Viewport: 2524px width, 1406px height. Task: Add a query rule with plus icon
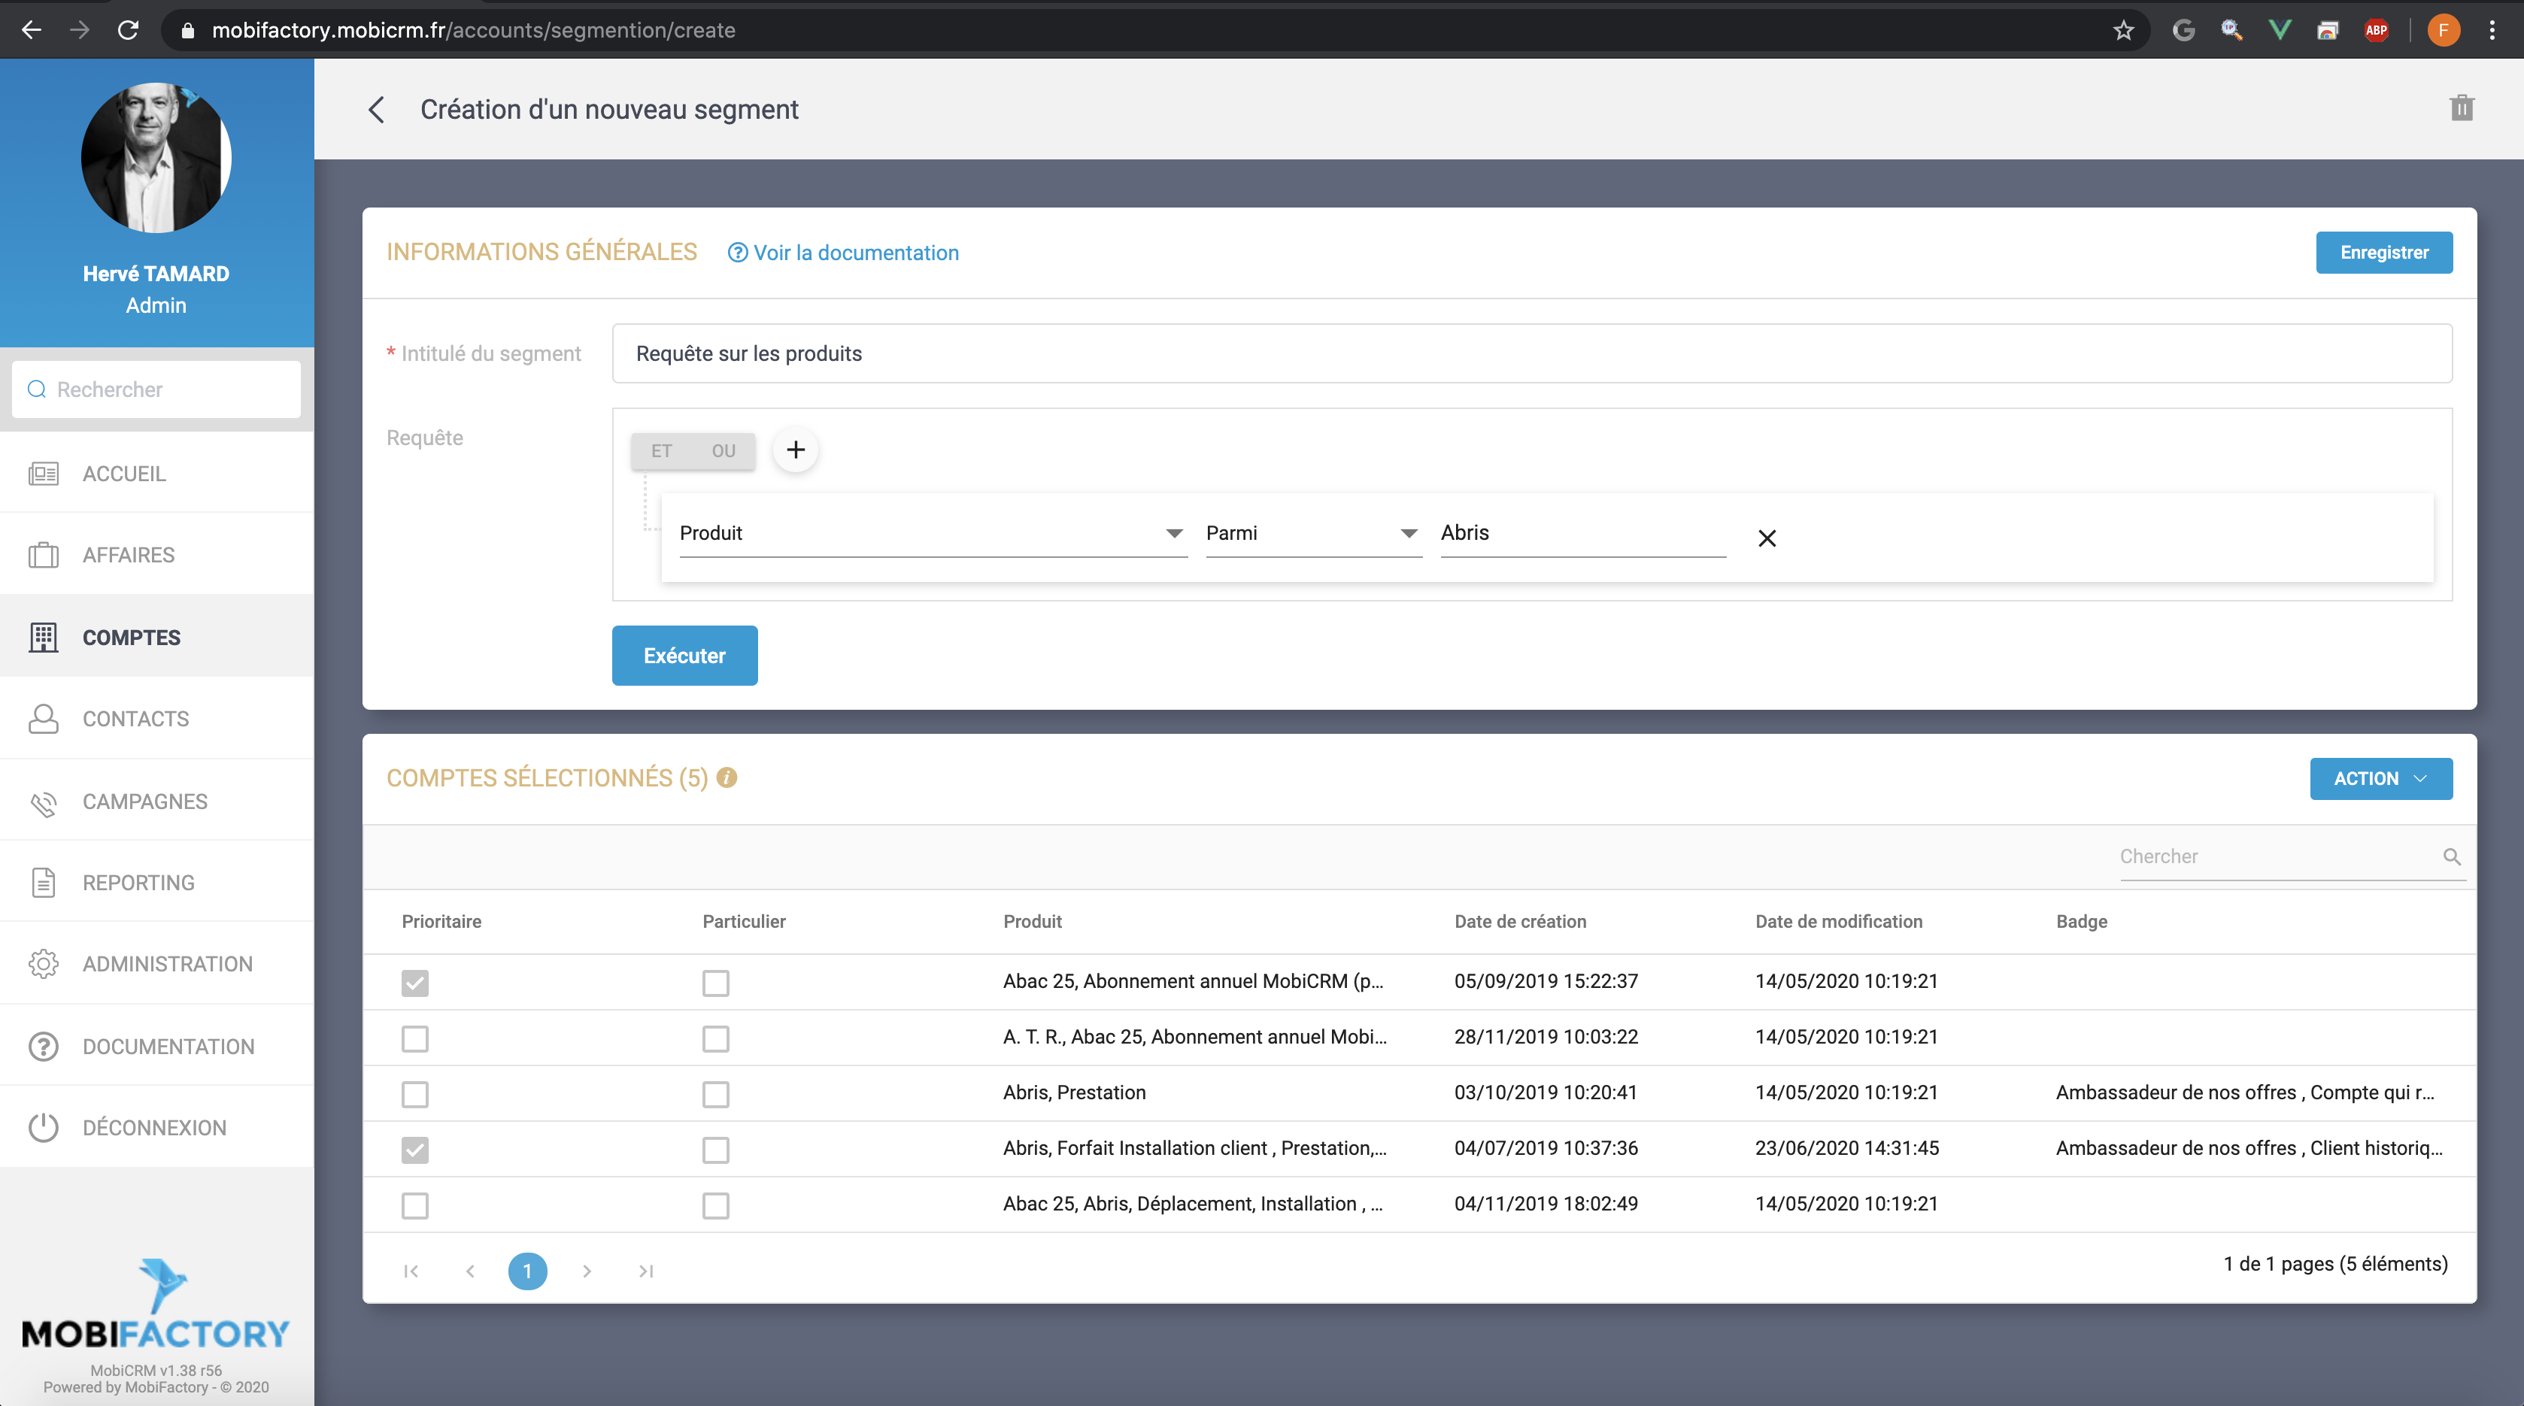[x=796, y=450]
